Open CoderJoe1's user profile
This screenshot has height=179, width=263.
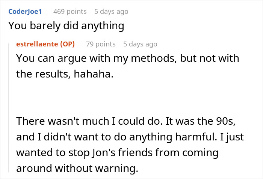point(25,12)
